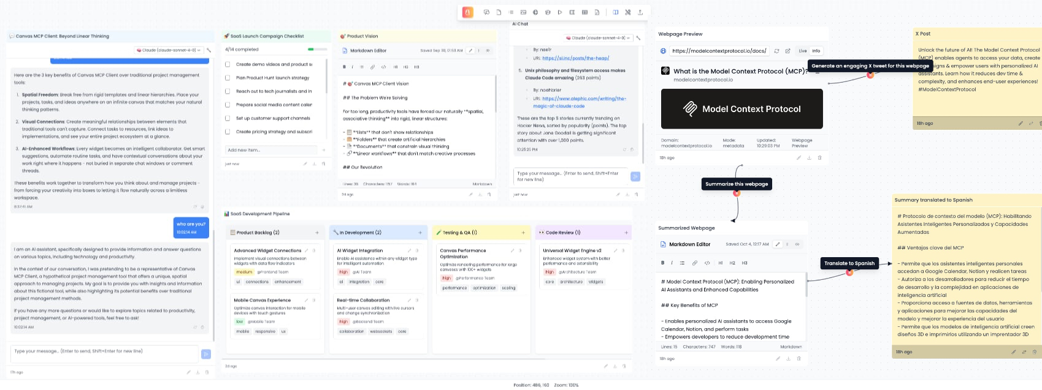Click the play icon in top toolbar
The height and width of the screenshot is (390, 1042).
pyautogui.click(x=560, y=12)
